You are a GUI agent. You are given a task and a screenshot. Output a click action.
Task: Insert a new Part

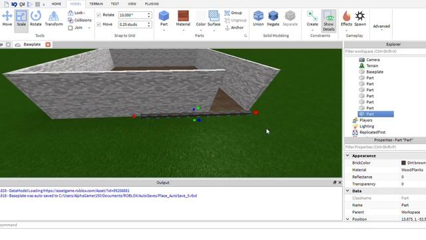164,18
